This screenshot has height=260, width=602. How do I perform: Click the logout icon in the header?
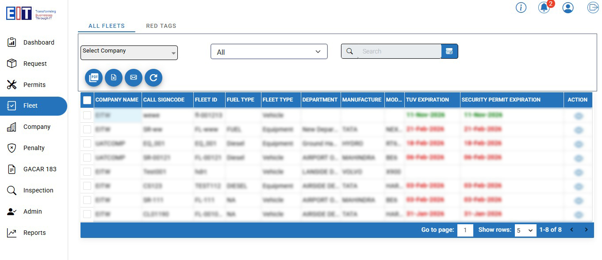click(593, 8)
